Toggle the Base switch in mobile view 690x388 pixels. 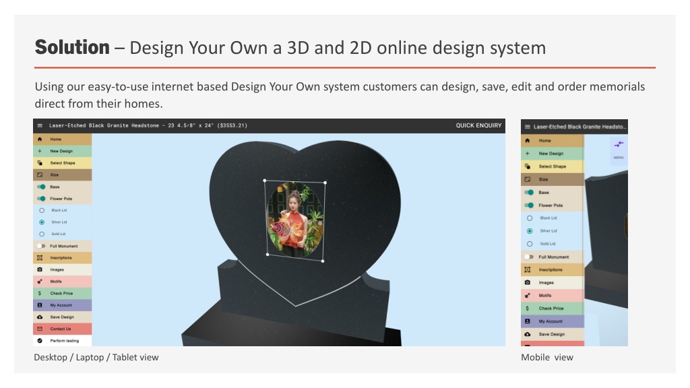(529, 192)
